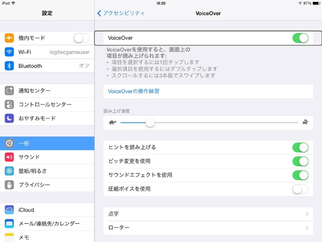This screenshot has height=242, width=322.
Task: Open プライバシー settings
Action: click(47, 185)
